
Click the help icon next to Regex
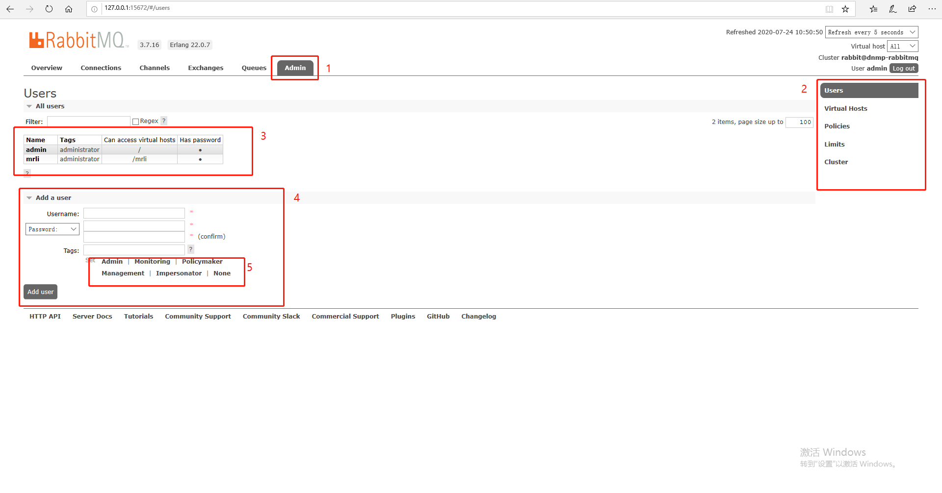click(x=164, y=121)
